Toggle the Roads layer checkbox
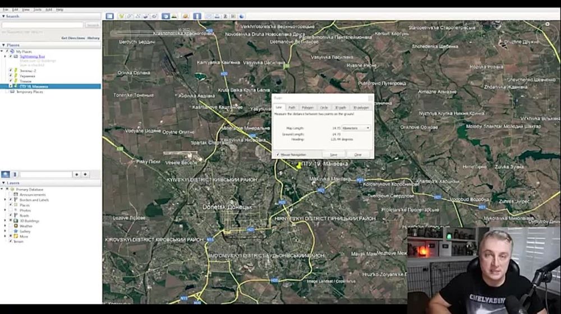This screenshot has height=314, width=561. pyautogui.click(x=10, y=215)
